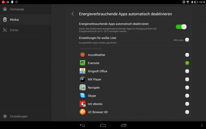Tap the Android home navigation button

coord(103,125)
